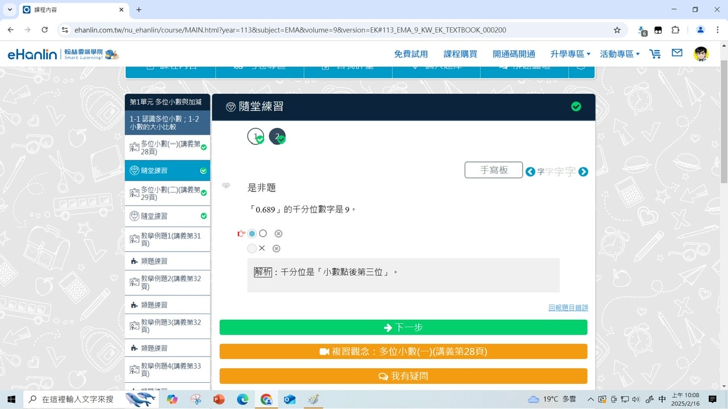Open 類題練習 below 教學例題1
The height and width of the screenshot is (409, 728).
tap(167, 261)
